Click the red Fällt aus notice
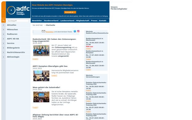Image resolution: width=192 pixels, height=120 pixels. point(89,46)
